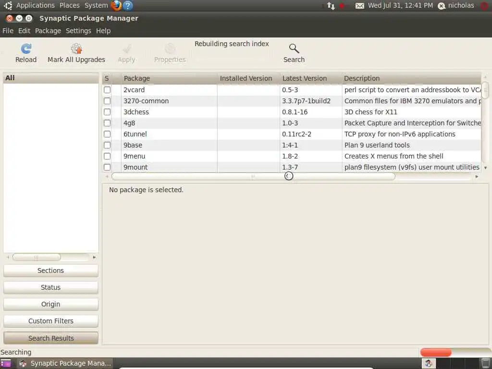Click the Ubuntu logo icon
This screenshot has height=369, width=492.
pyautogui.click(x=8, y=5)
